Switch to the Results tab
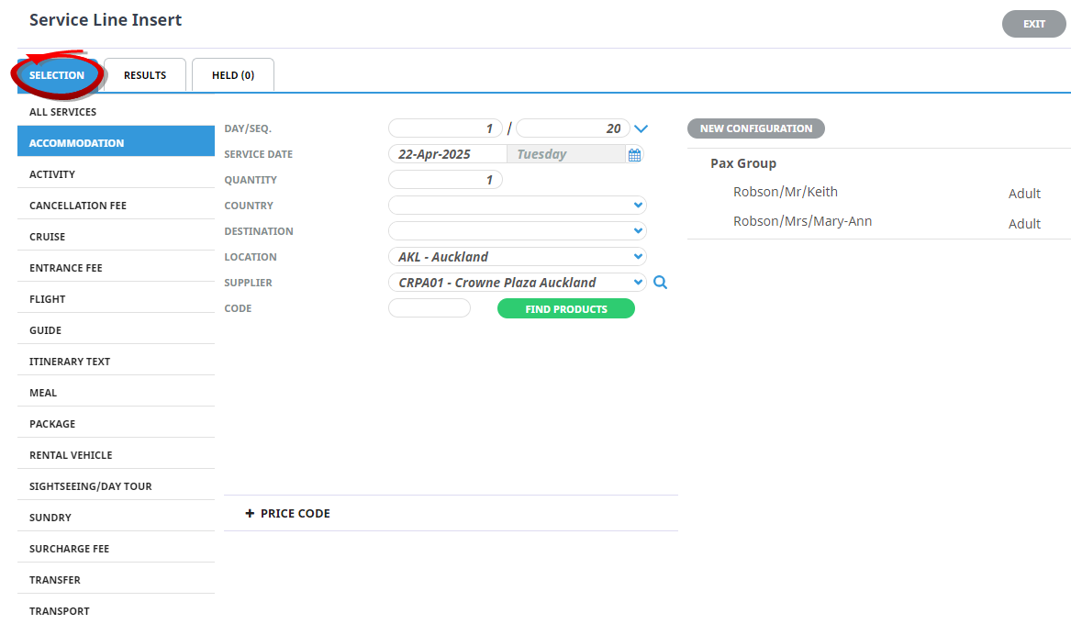Image resolution: width=1071 pixels, height=624 pixels. (145, 75)
